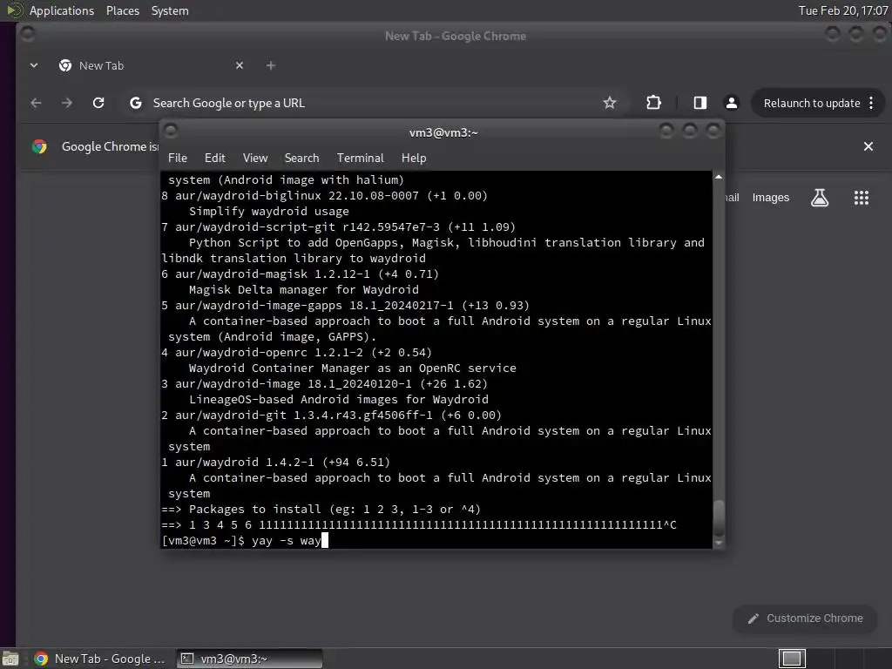Viewport: 892px width, 669px height.
Task: Click the terminal scrollbar thumb
Action: (x=719, y=517)
